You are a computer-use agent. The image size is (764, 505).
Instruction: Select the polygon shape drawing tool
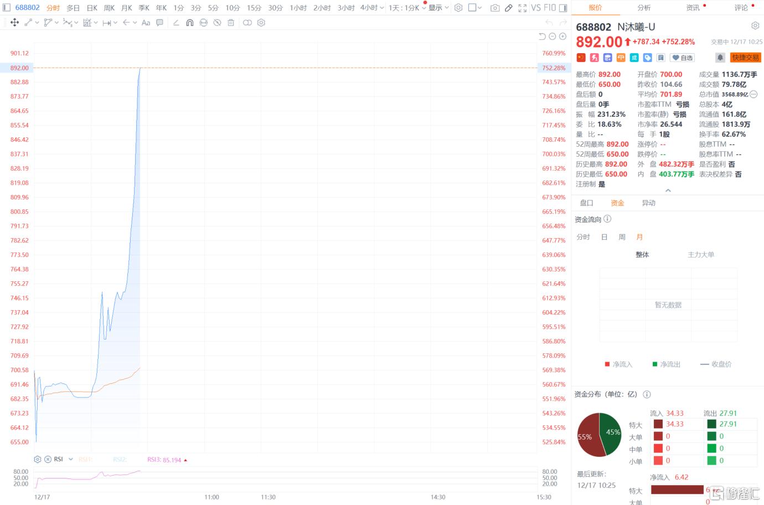pyautogui.click(x=48, y=23)
